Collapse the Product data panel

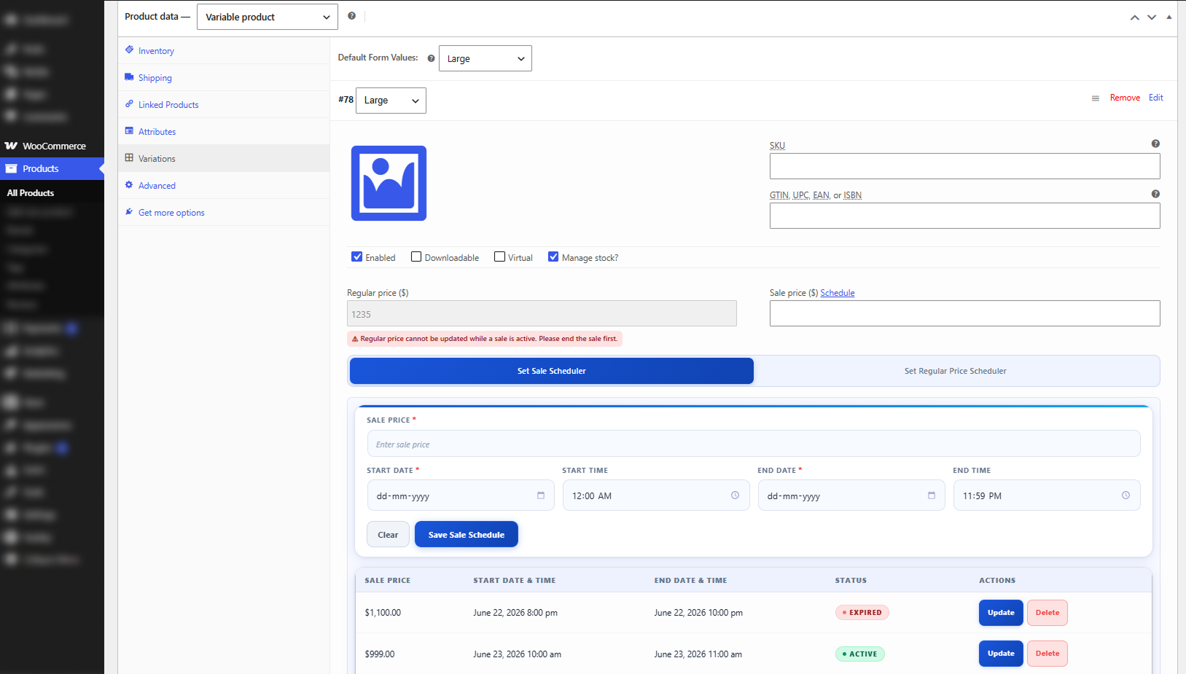coord(1169,17)
